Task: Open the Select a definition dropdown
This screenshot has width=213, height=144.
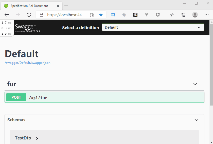Action: (x=153, y=27)
